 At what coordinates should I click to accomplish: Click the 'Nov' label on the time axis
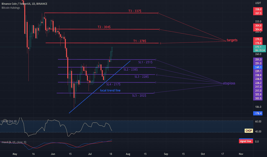(x=241, y=154)
